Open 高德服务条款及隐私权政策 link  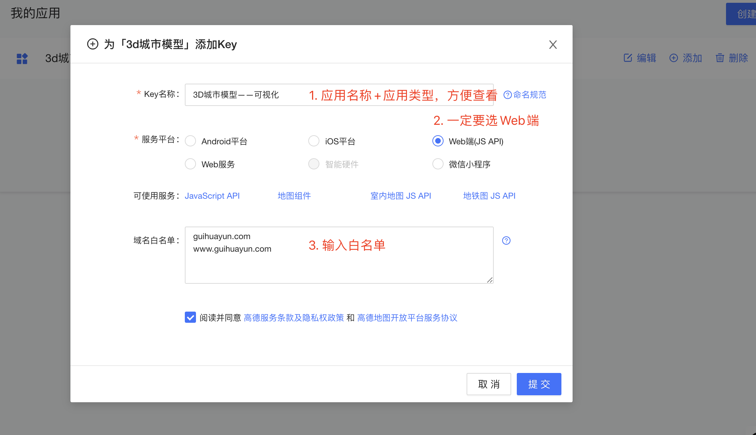click(x=294, y=318)
